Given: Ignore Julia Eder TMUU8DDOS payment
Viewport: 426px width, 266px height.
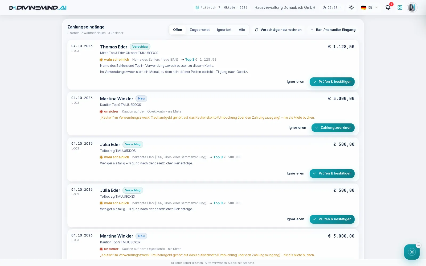Looking at the screenshot, I should click(295, 173).
